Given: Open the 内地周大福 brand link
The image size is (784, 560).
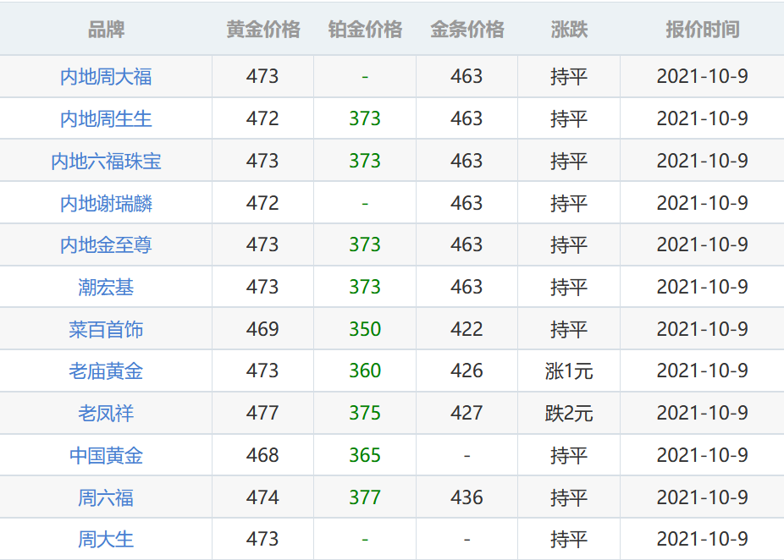Looking at the screenshot, I should (x=106, y=76).
